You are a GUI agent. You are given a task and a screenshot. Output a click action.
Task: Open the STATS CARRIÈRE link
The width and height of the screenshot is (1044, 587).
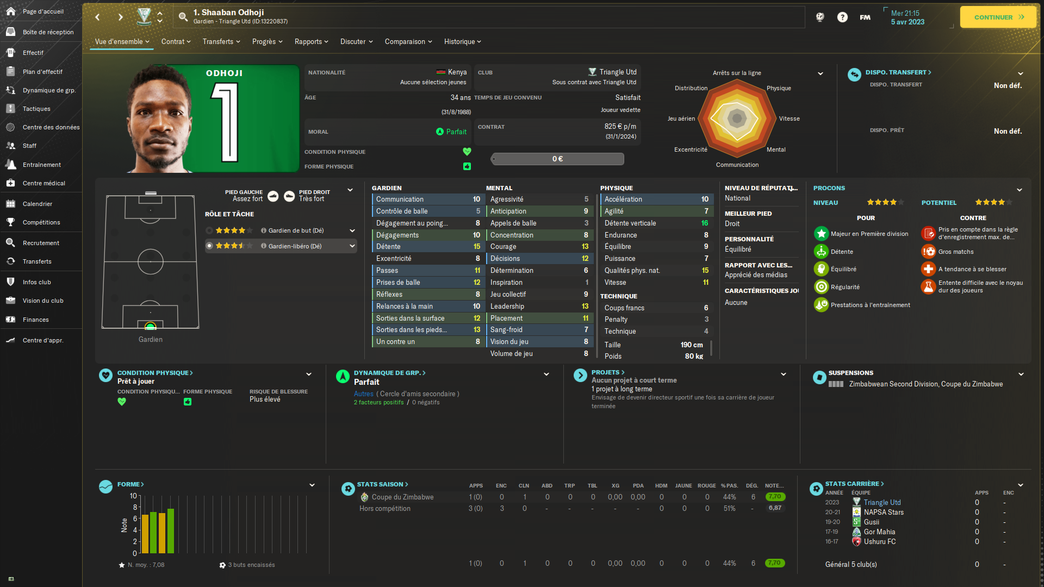pos(854,484)
